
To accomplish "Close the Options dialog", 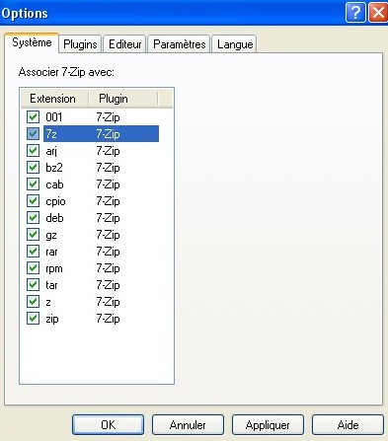I will point(378,13).
